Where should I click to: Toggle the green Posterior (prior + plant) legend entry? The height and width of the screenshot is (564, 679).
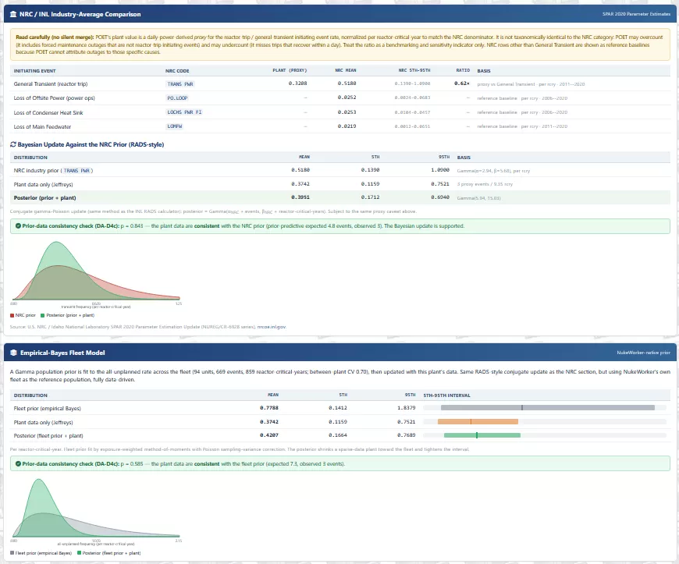(68, 315)
